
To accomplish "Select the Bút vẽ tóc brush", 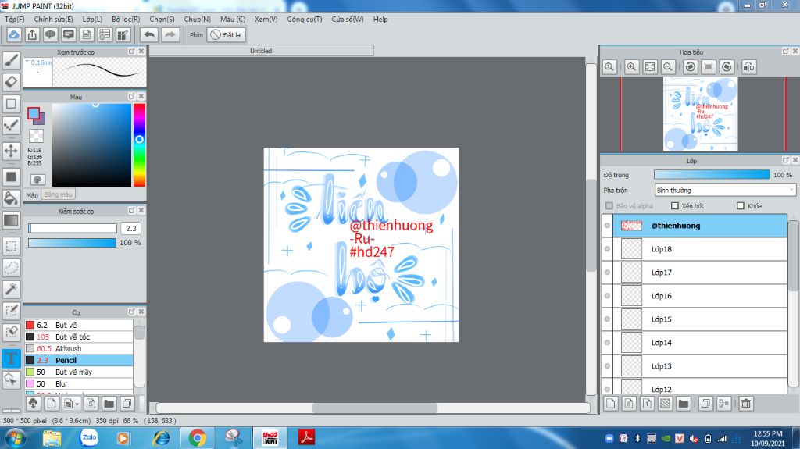I will pos(79,337).
